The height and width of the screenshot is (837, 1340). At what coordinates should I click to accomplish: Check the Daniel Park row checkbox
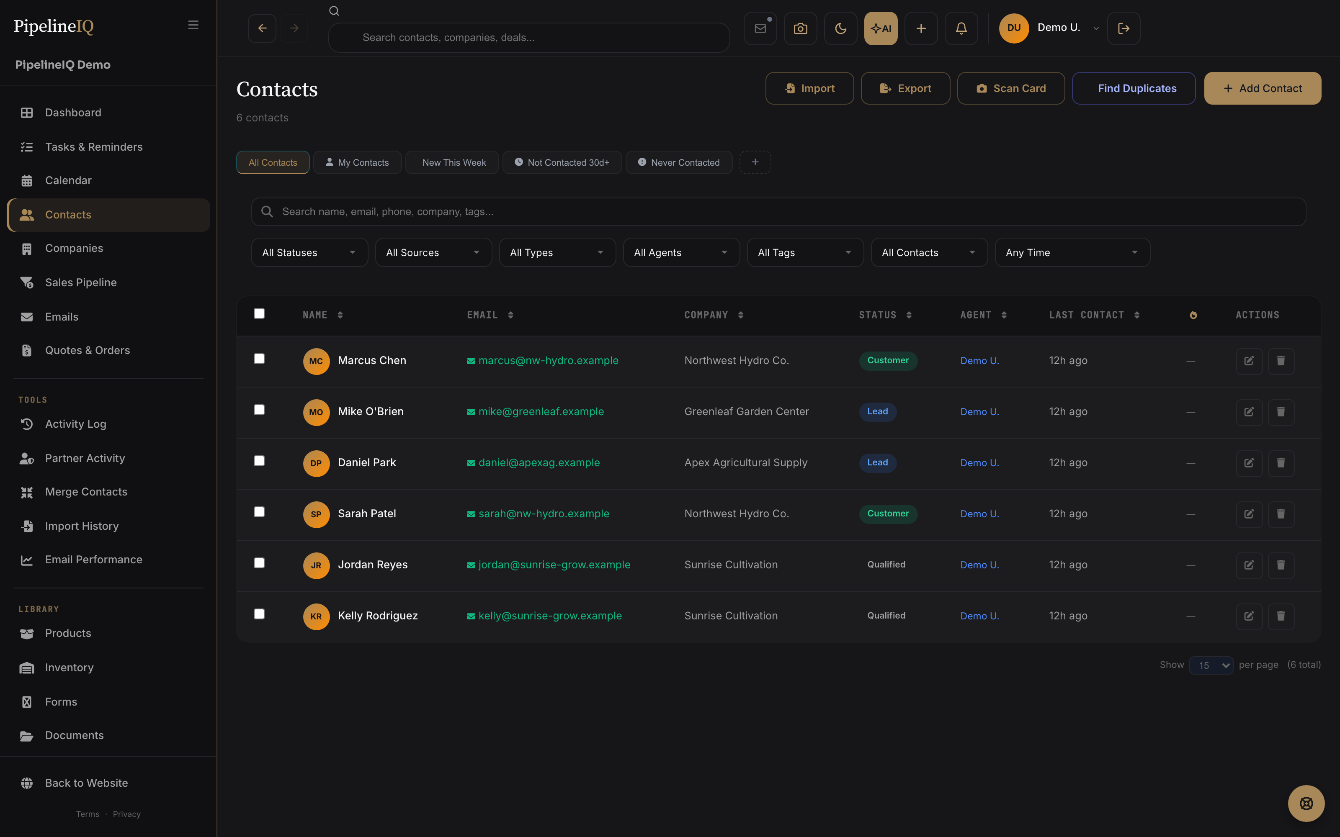pyautogui.click(x=259, y=461)
